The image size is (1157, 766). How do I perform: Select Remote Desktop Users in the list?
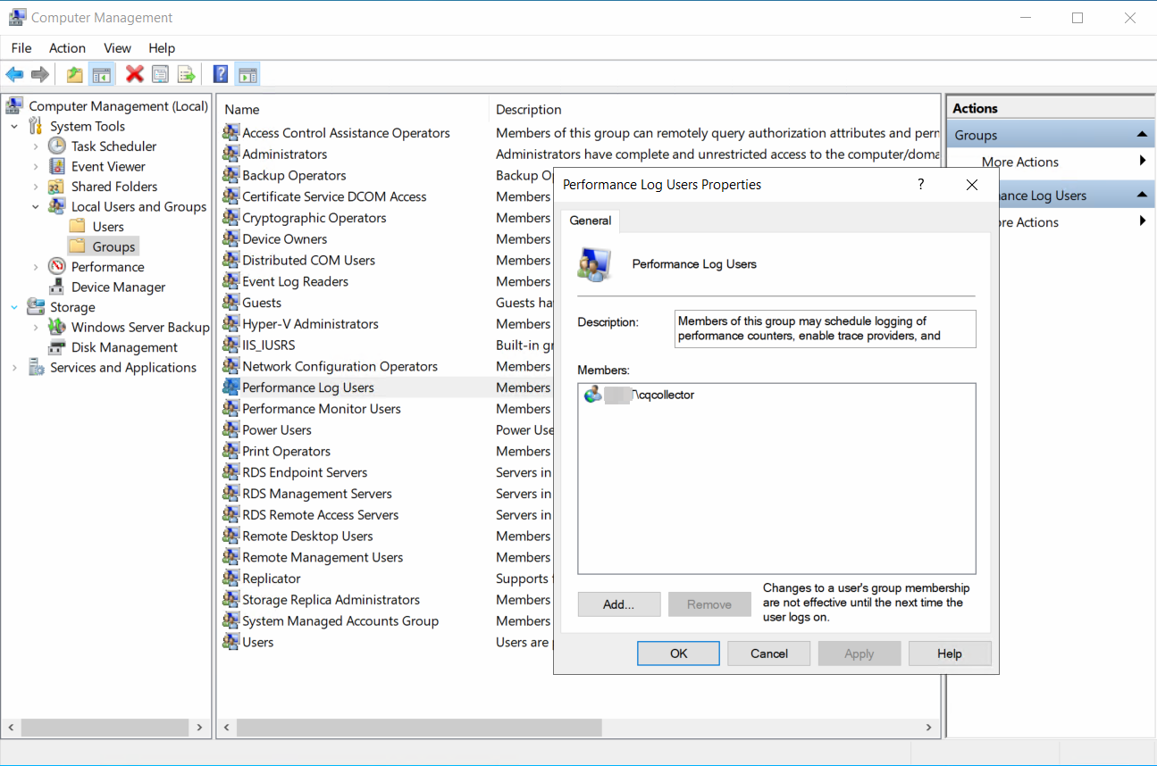click(x=307, y=536)
